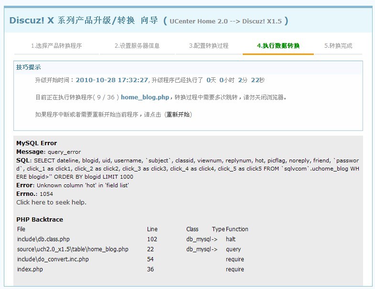
Task: Click the Class column header
Action: coord(193,229)
